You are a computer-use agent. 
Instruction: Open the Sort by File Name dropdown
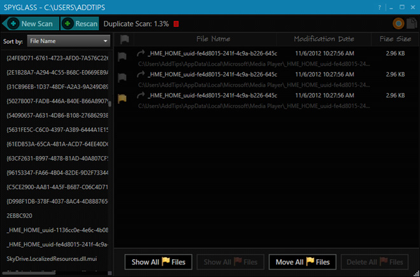pyautogui.click(x=69, y=41)
